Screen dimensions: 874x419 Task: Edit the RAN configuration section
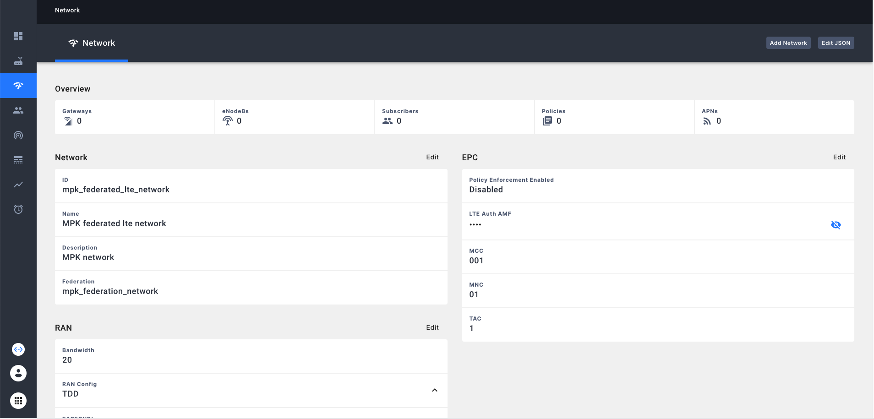432,327
